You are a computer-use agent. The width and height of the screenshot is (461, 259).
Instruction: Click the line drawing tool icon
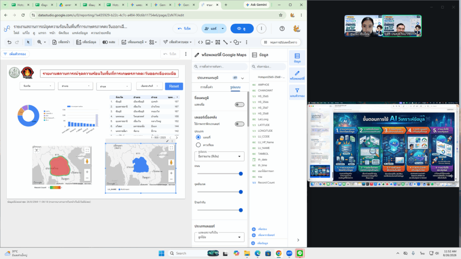click(226, 42)
